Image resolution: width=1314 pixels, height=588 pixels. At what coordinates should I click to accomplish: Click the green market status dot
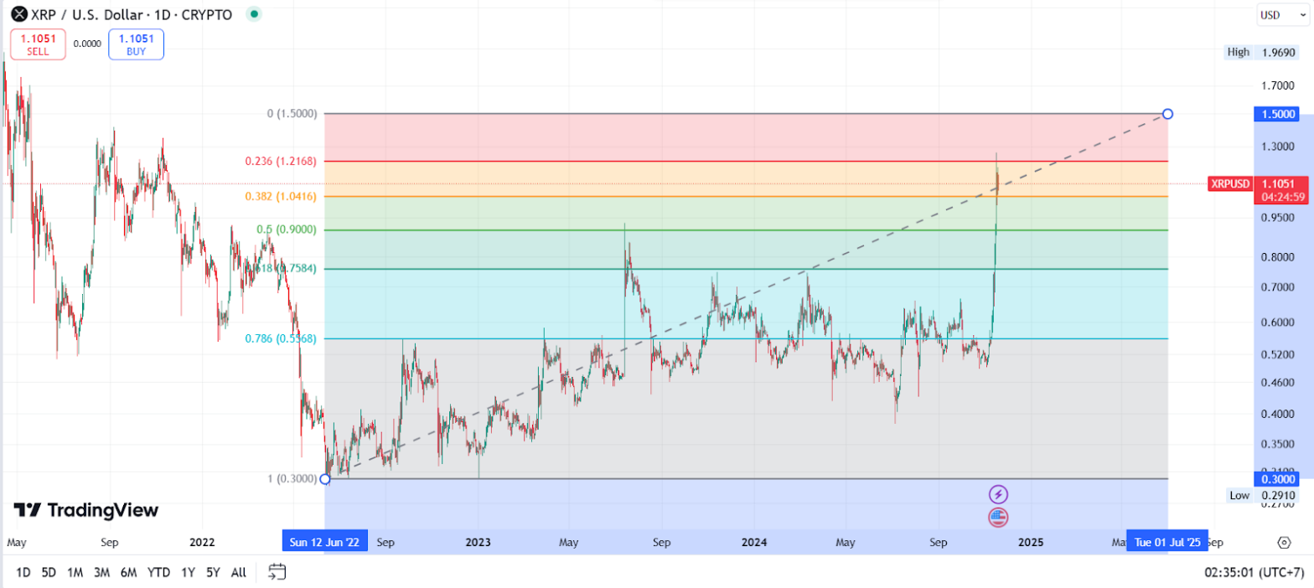pyautogui.click(x=254, y=14)
